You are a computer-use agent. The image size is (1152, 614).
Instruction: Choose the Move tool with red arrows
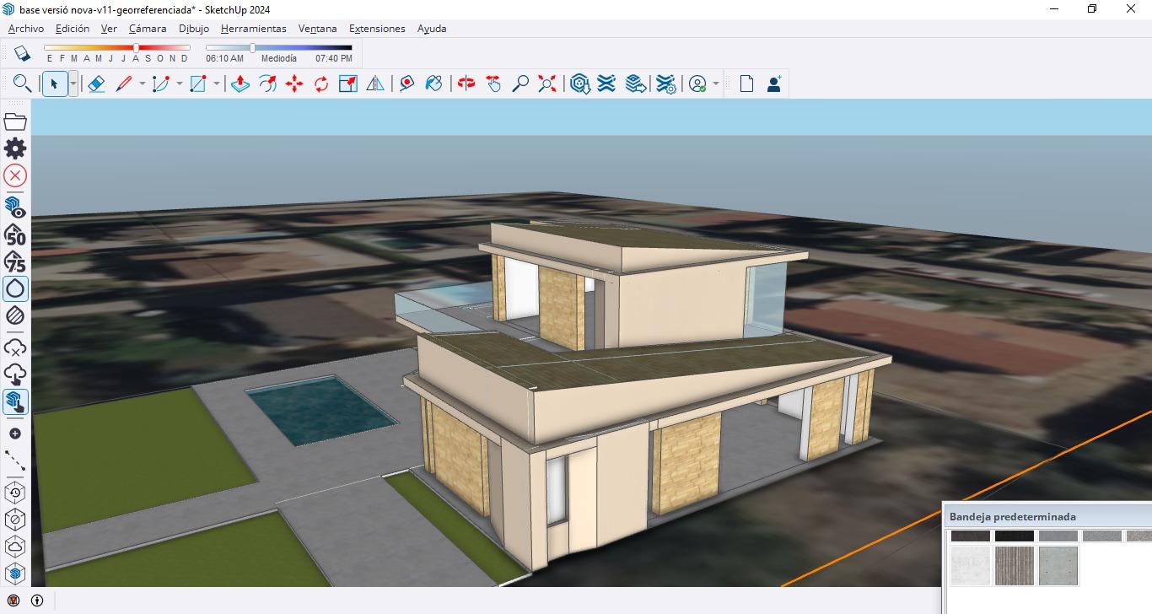tap(294, 83)
